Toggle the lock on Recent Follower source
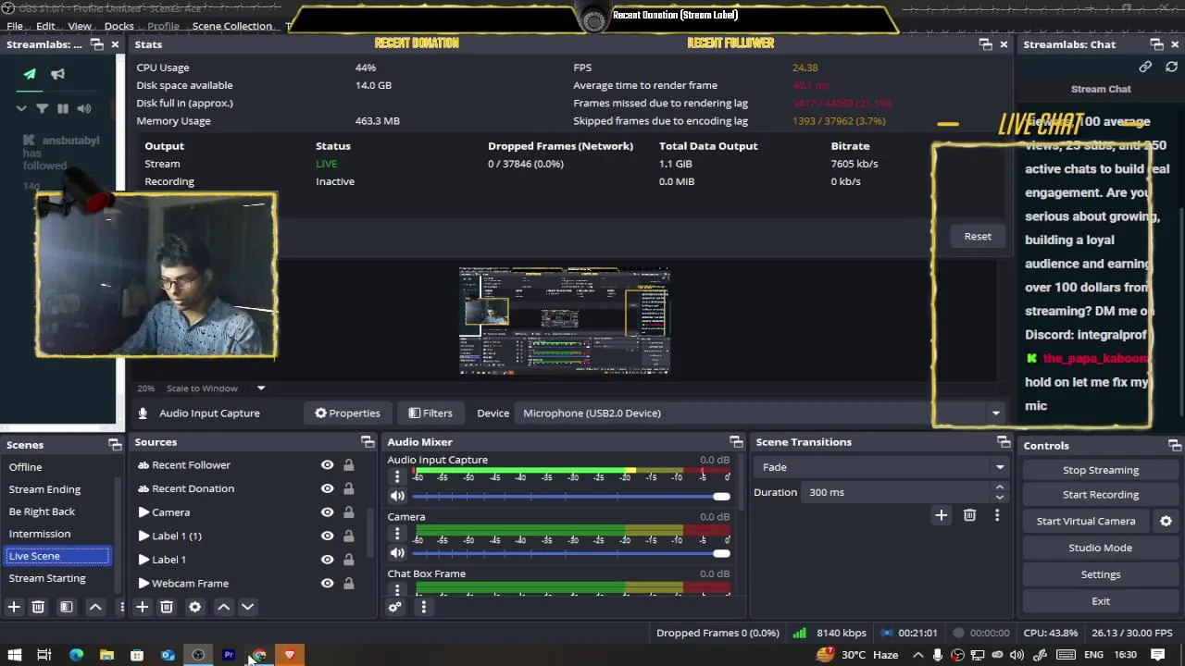Viewport: 1185px width, 666px height. click(x=348, y=465)
